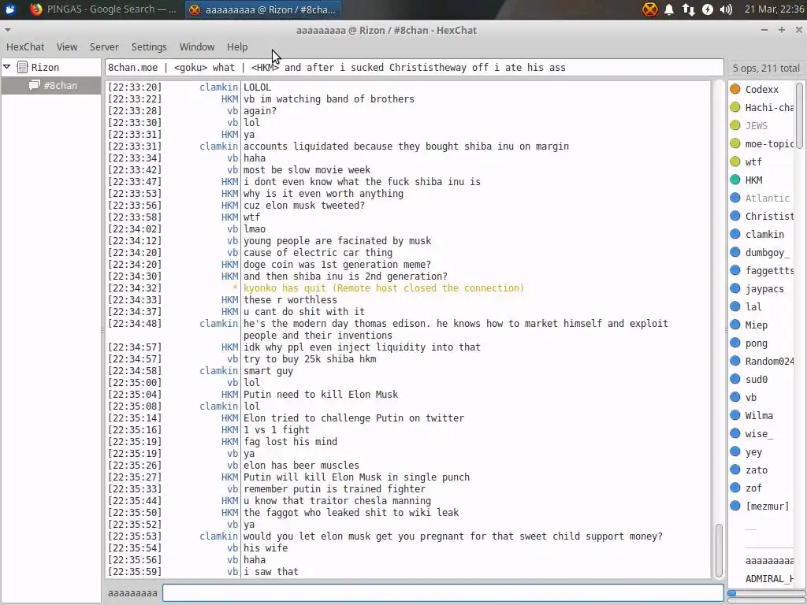807x605 pixels.
Task: Click the #8chan channel chat icon
Action: (x=35, y=85)
